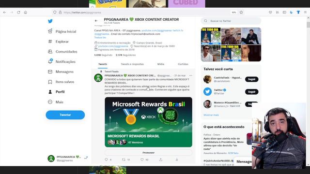Click the Buscar no Twitter search field
Image resolution: width=310 pixels, height=174 pixels.
pos(231,21)
